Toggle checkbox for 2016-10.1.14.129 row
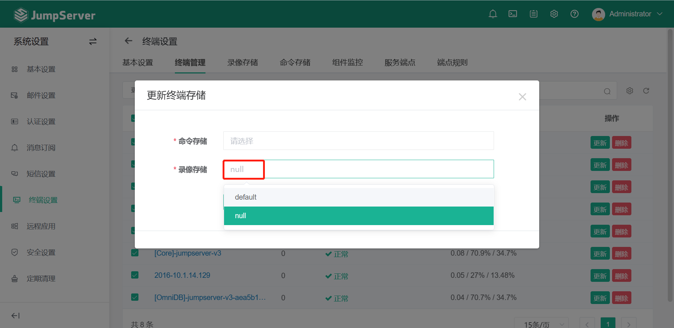 tap(135, 275)
